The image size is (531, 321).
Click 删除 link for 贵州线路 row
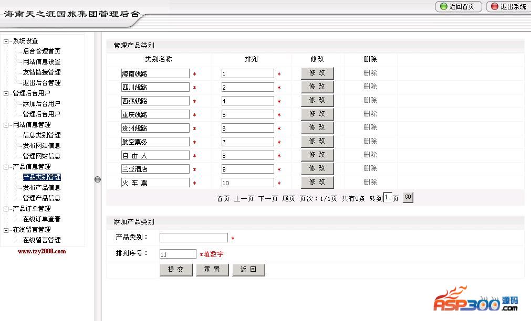pos(370,127)
